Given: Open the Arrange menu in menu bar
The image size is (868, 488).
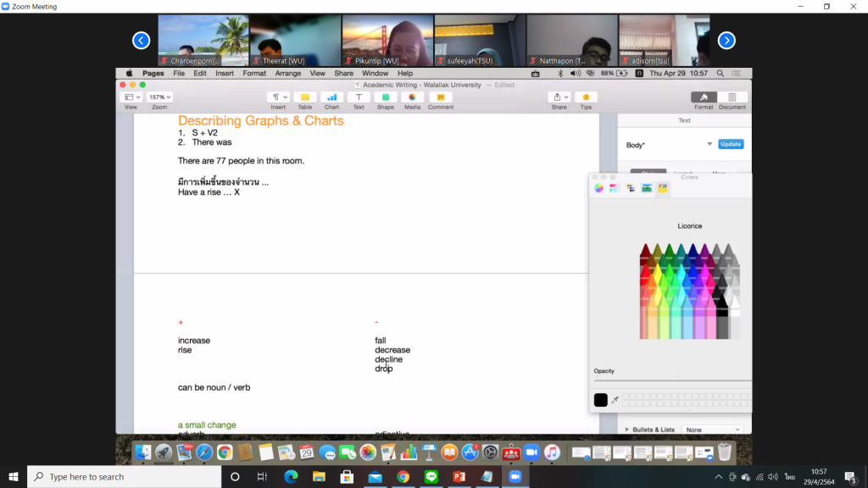Looking at the screenshot, I should coord(287,74).
